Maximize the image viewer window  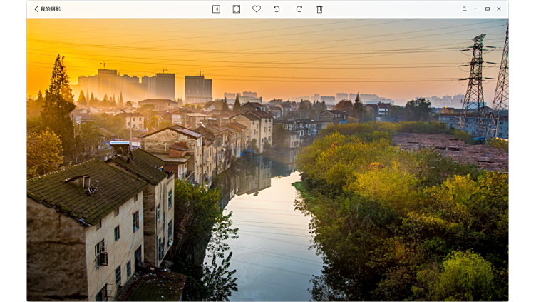coord(488,9)
